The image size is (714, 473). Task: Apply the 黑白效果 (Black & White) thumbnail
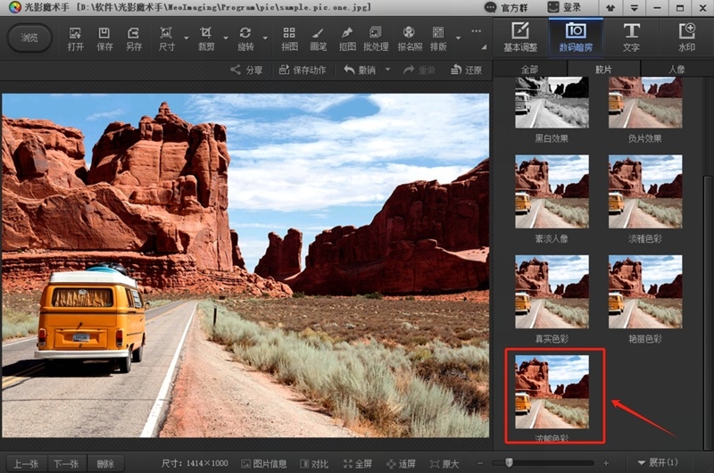tap(552, 103)
